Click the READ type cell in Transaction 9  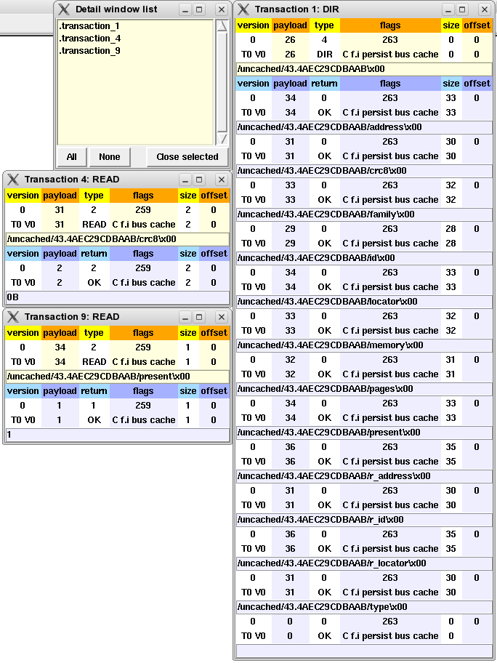click(94, 362)
